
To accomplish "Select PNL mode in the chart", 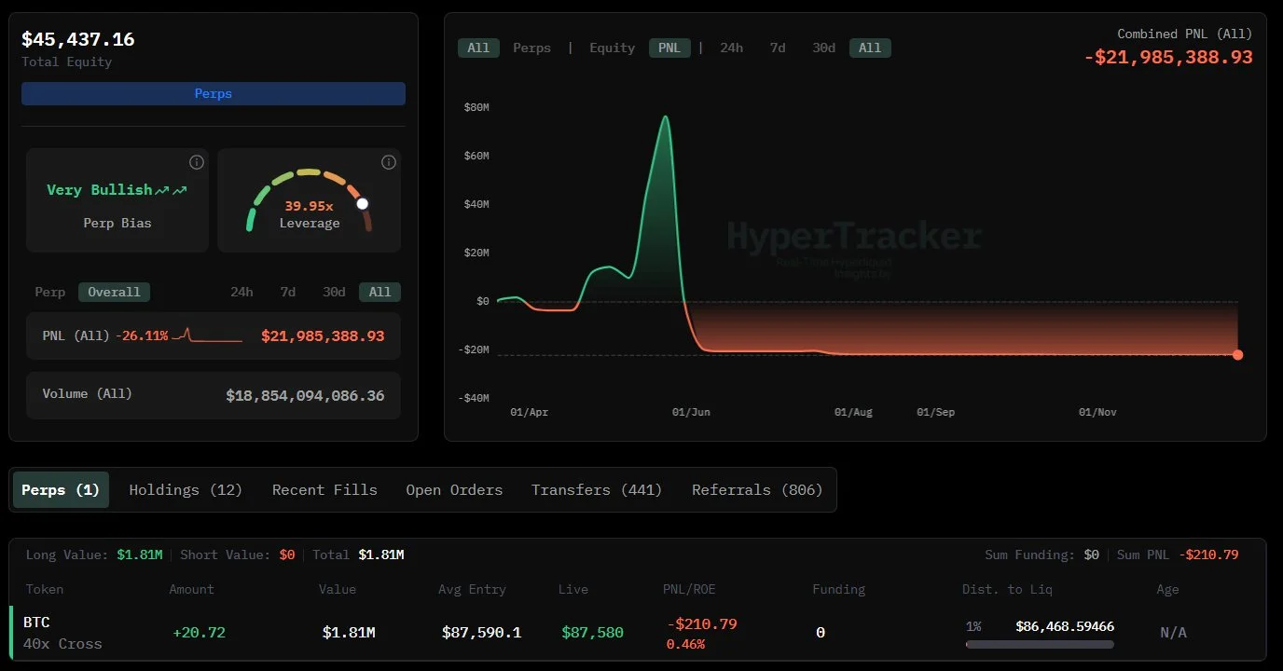I will (669, 48).
